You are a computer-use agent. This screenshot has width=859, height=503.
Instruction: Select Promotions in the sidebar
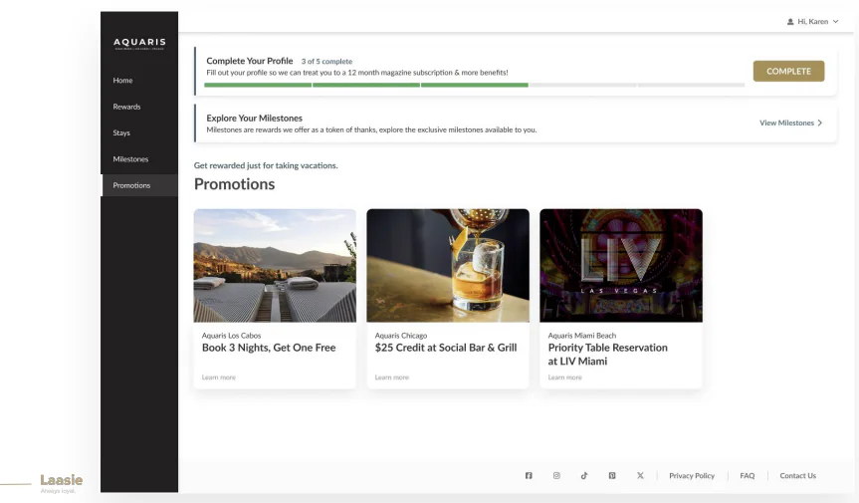(139, 185)
